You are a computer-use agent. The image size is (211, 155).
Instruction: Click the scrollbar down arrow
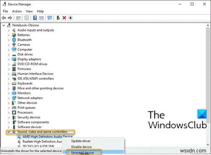tap(208, 145)
